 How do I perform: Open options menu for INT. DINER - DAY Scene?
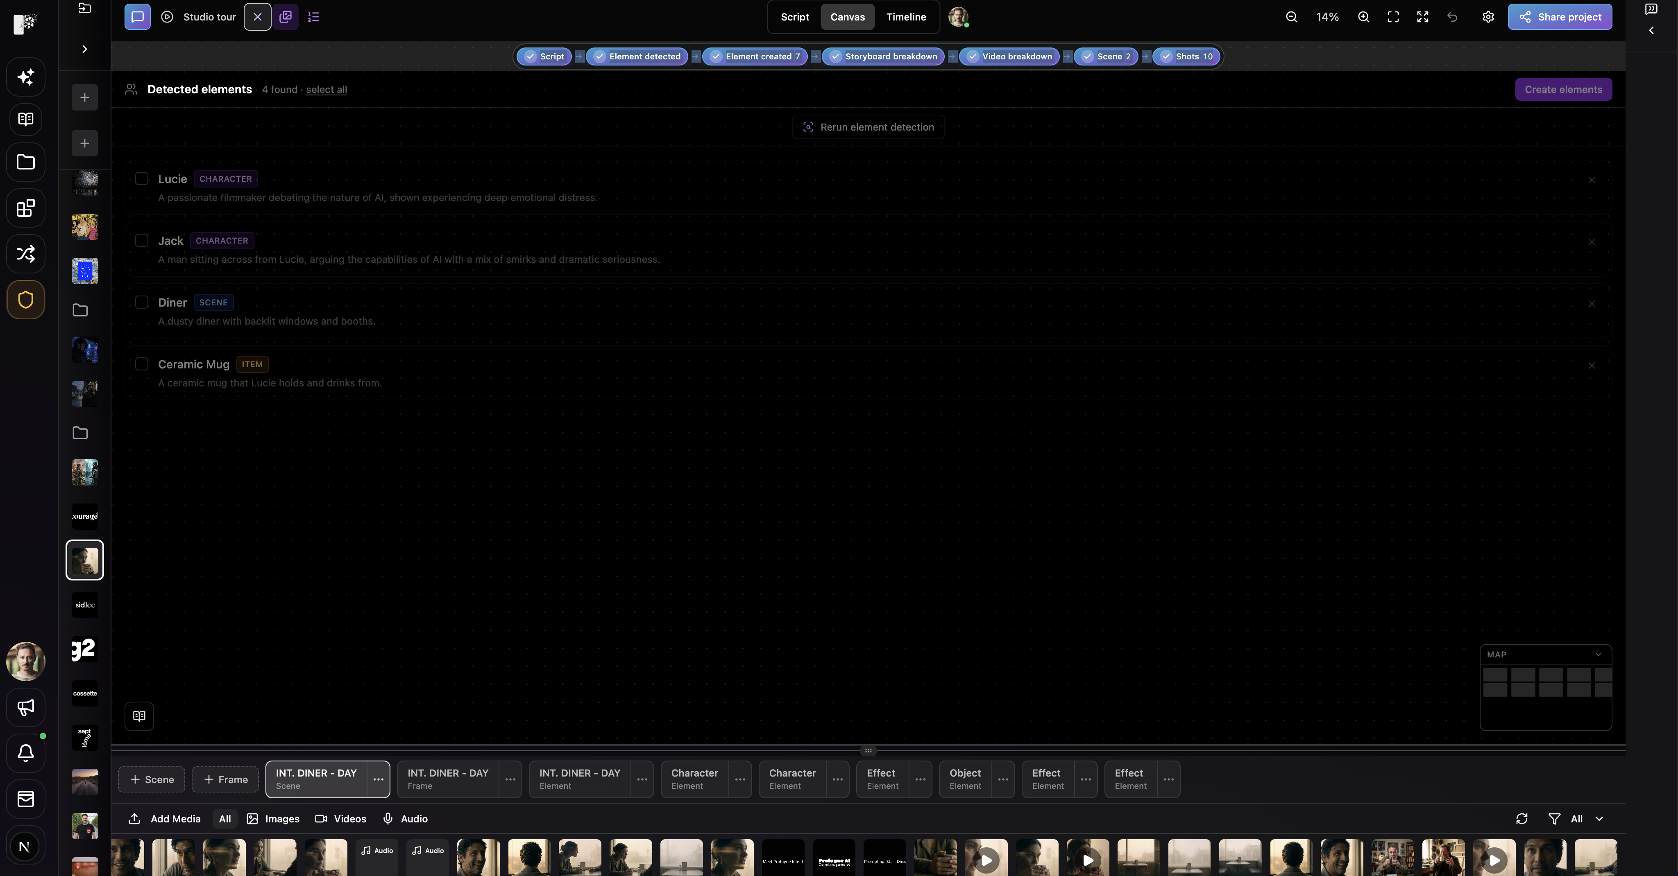[378, 779]
